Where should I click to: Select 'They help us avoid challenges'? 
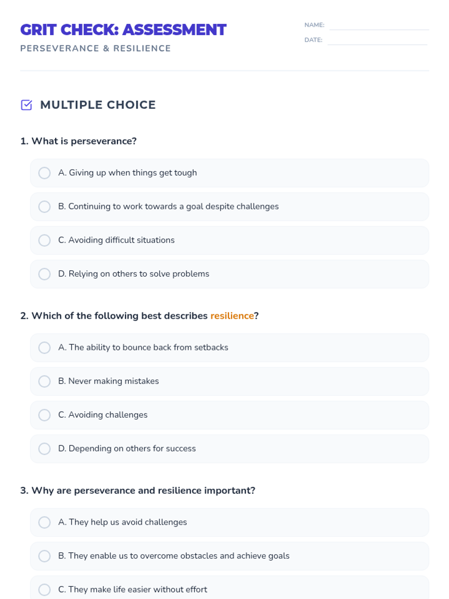[x=45, y=523]
